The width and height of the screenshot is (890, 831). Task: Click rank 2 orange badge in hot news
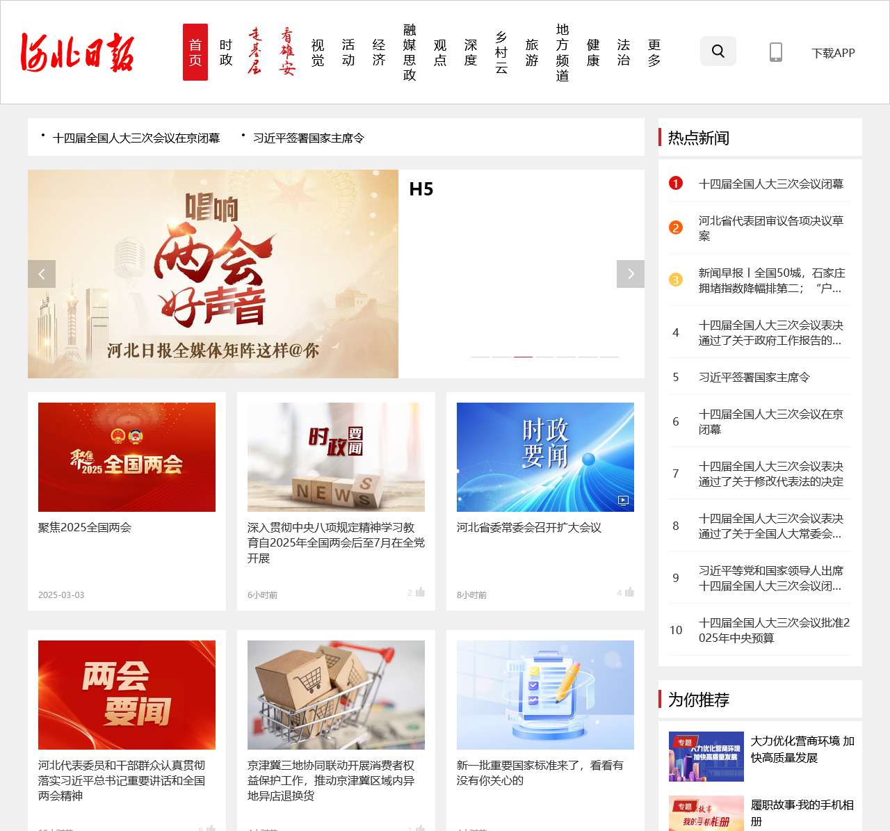[x=676, y=227]
